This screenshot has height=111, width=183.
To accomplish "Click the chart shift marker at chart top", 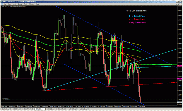I will click(142, 6).
